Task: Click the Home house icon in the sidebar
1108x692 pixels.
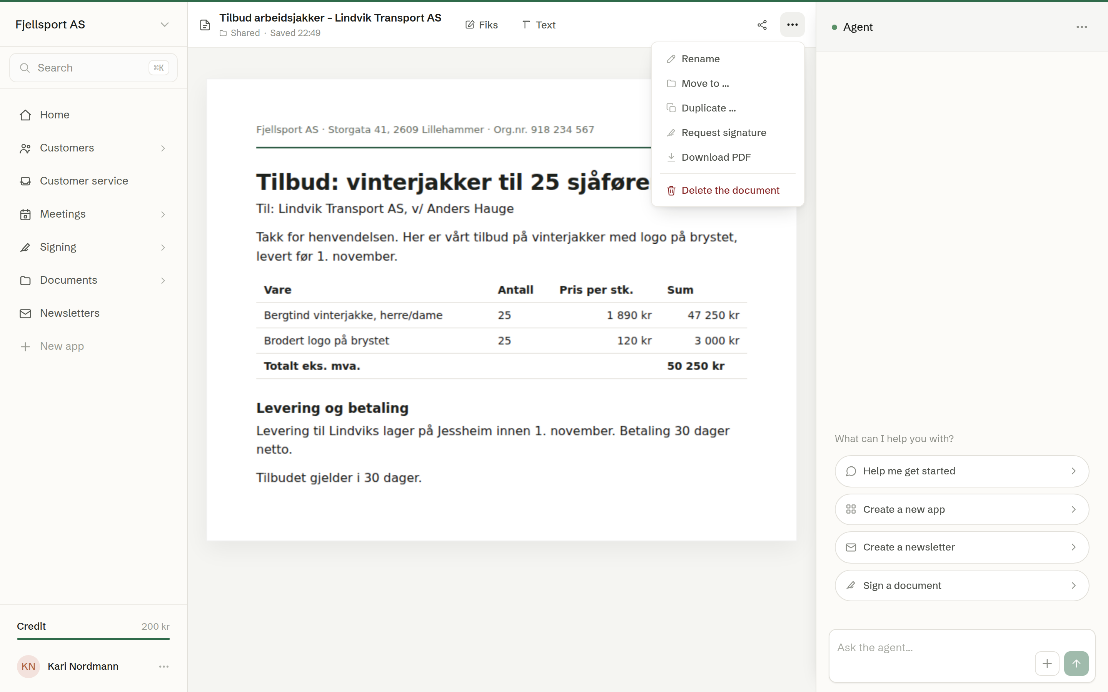Action: (25, 115)
